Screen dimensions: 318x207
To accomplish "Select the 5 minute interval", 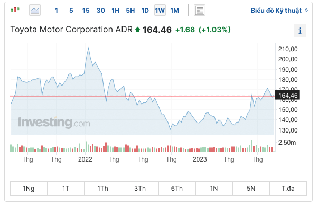I will pyautogui.click(x=71, y=11).
